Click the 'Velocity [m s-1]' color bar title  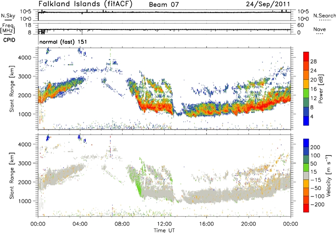point(328,175)
